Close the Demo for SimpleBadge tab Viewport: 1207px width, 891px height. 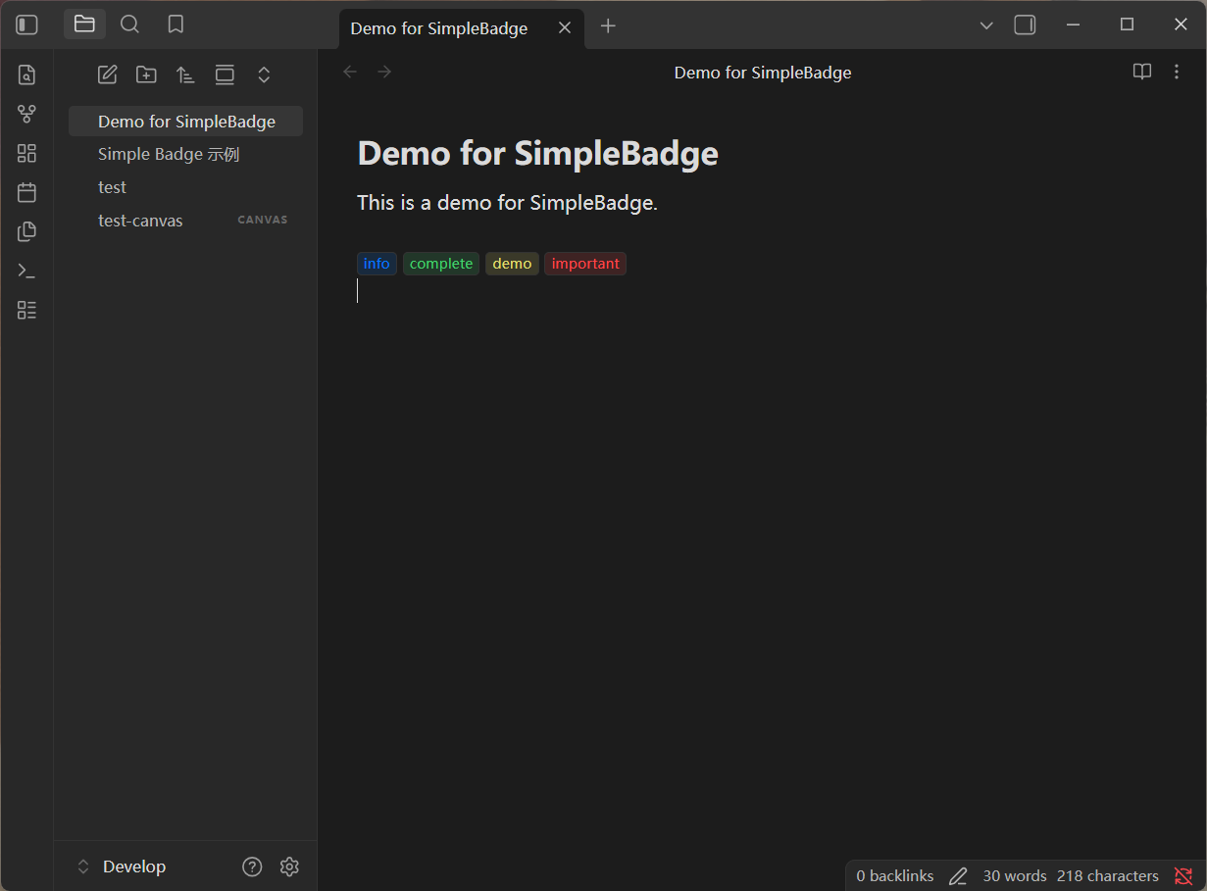[565, 27]
